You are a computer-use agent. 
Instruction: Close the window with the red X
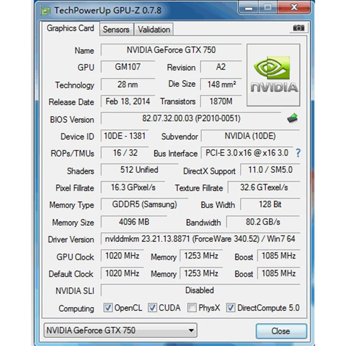pyautogui.click(x=295, y=7)
